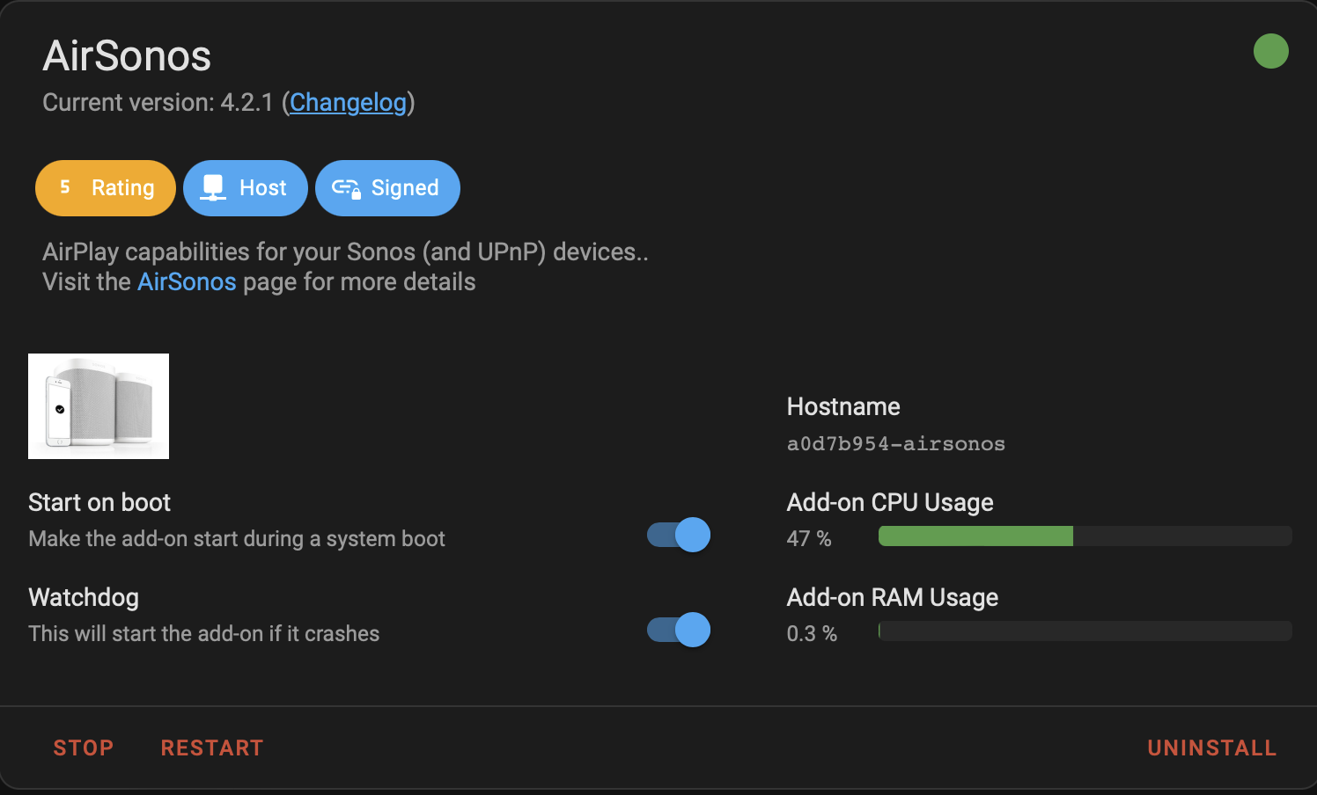Screen dimensions: 1317x795
Task: Click the 47 % CPU value
Action: pyautogui.click(x=809, y=538)
